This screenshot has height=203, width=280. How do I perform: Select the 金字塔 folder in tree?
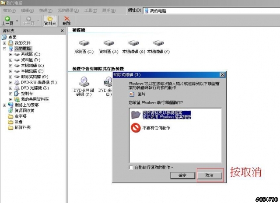point(10,116)
